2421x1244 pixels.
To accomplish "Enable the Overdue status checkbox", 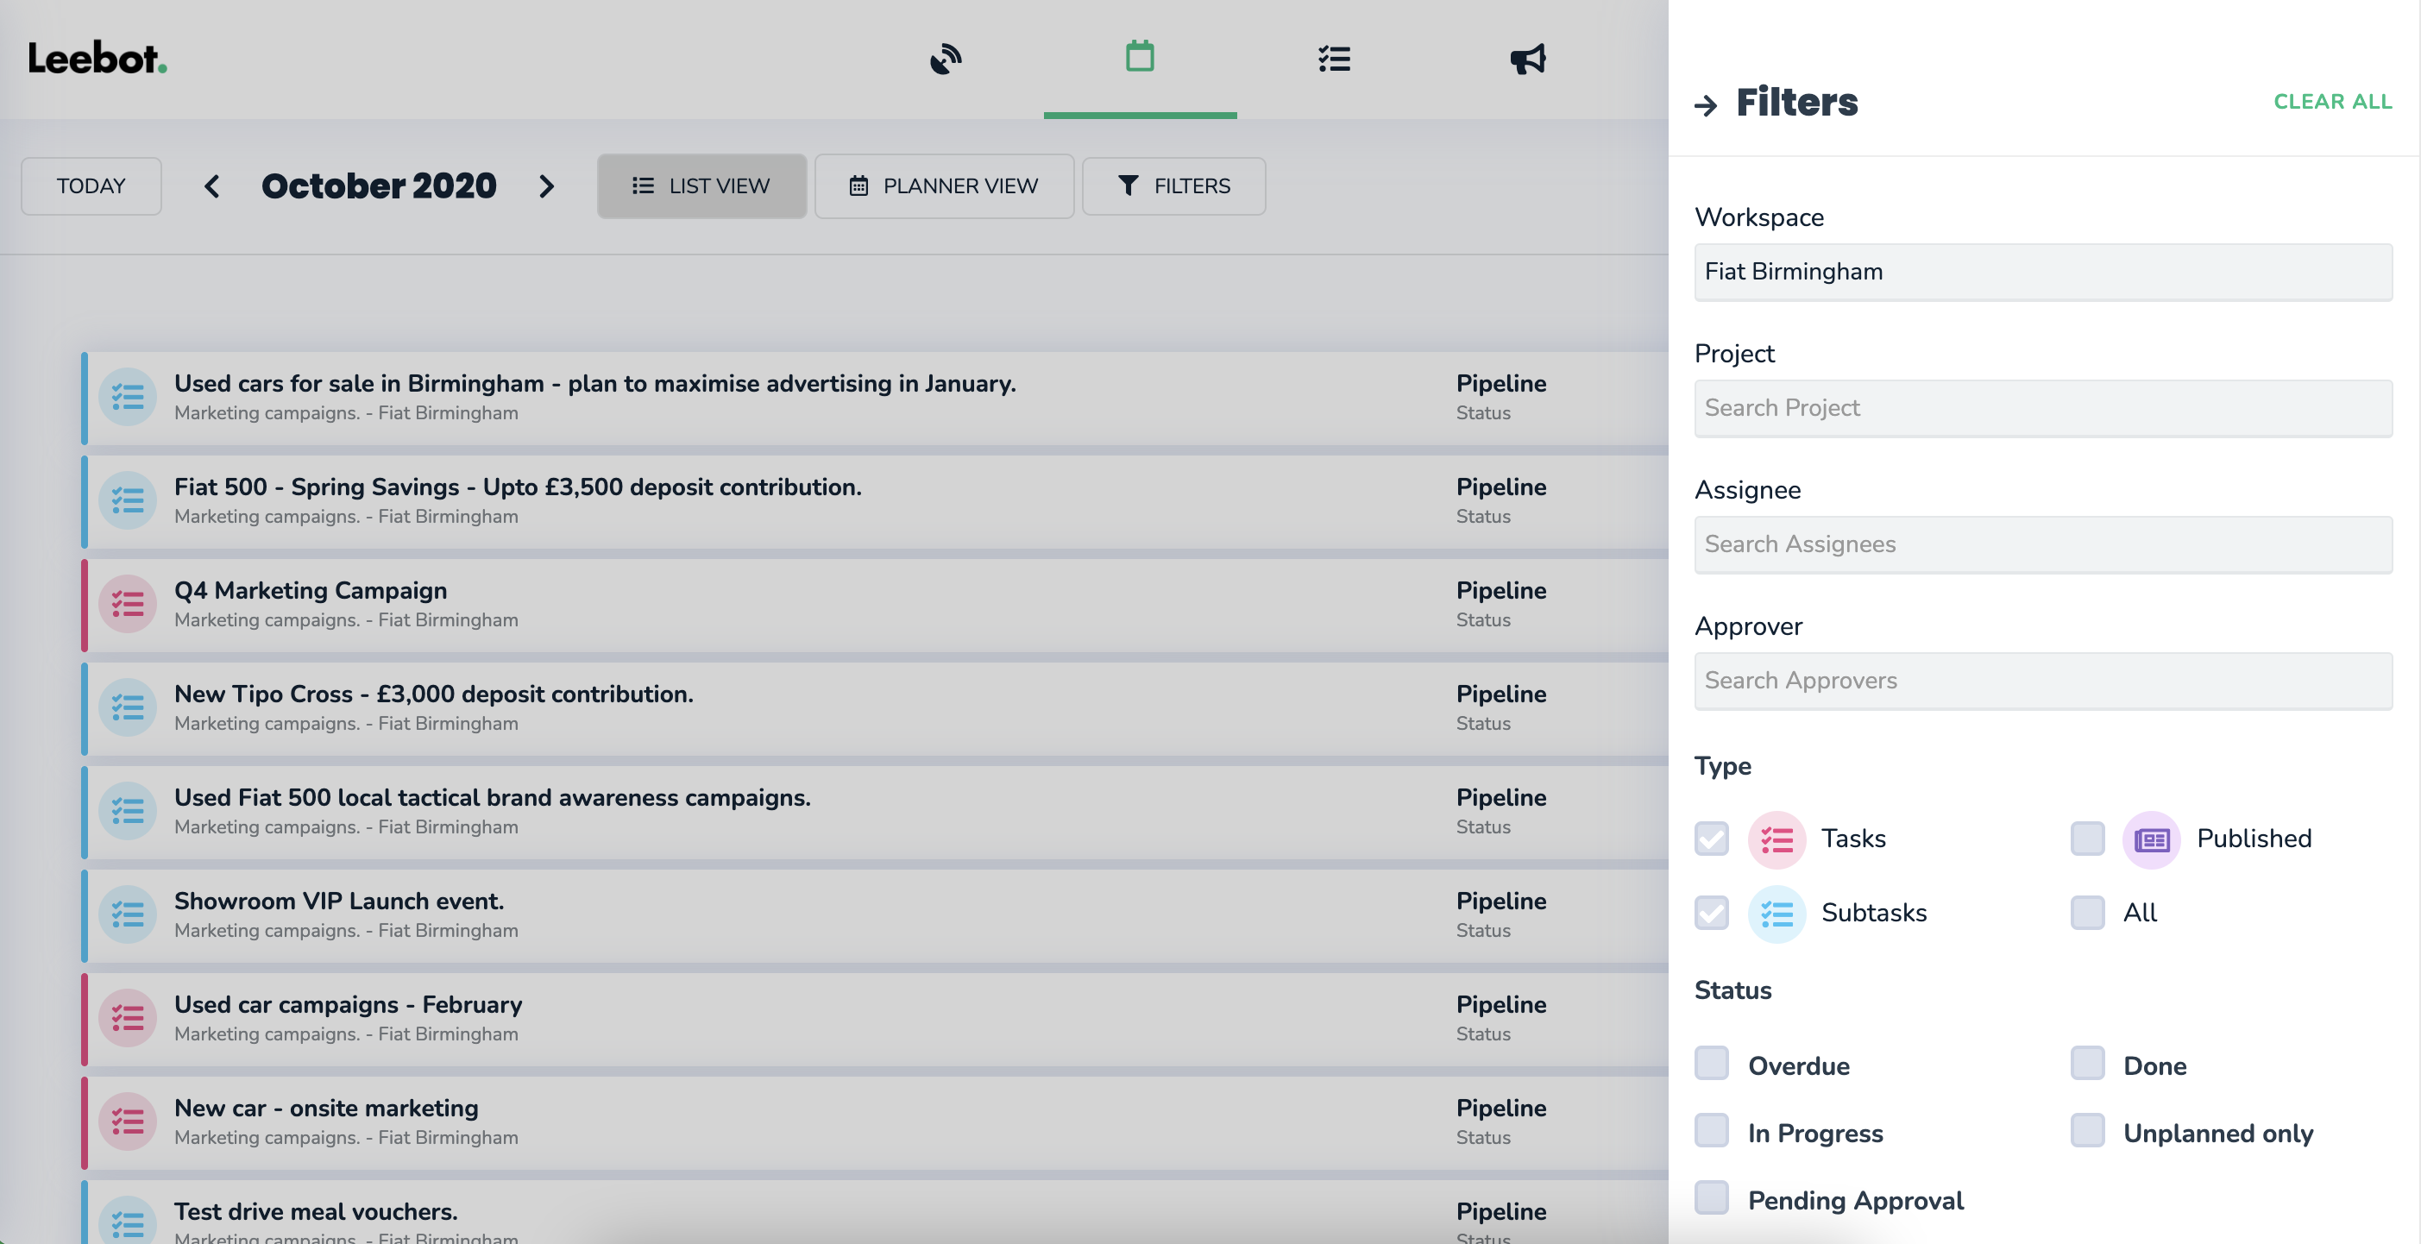I will 1712,1065.
